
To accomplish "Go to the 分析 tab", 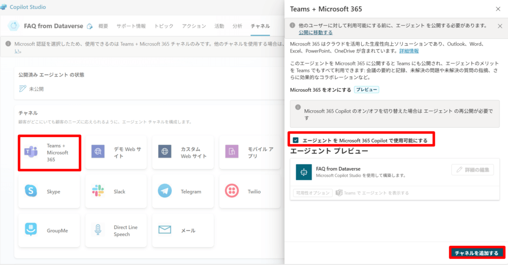I will (x=237, y=26).
